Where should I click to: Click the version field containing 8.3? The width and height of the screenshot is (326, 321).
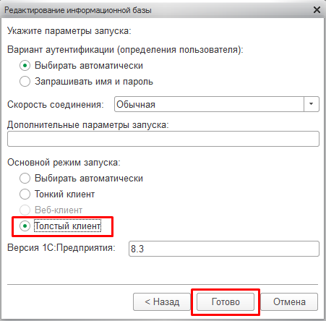coord(224,249)
